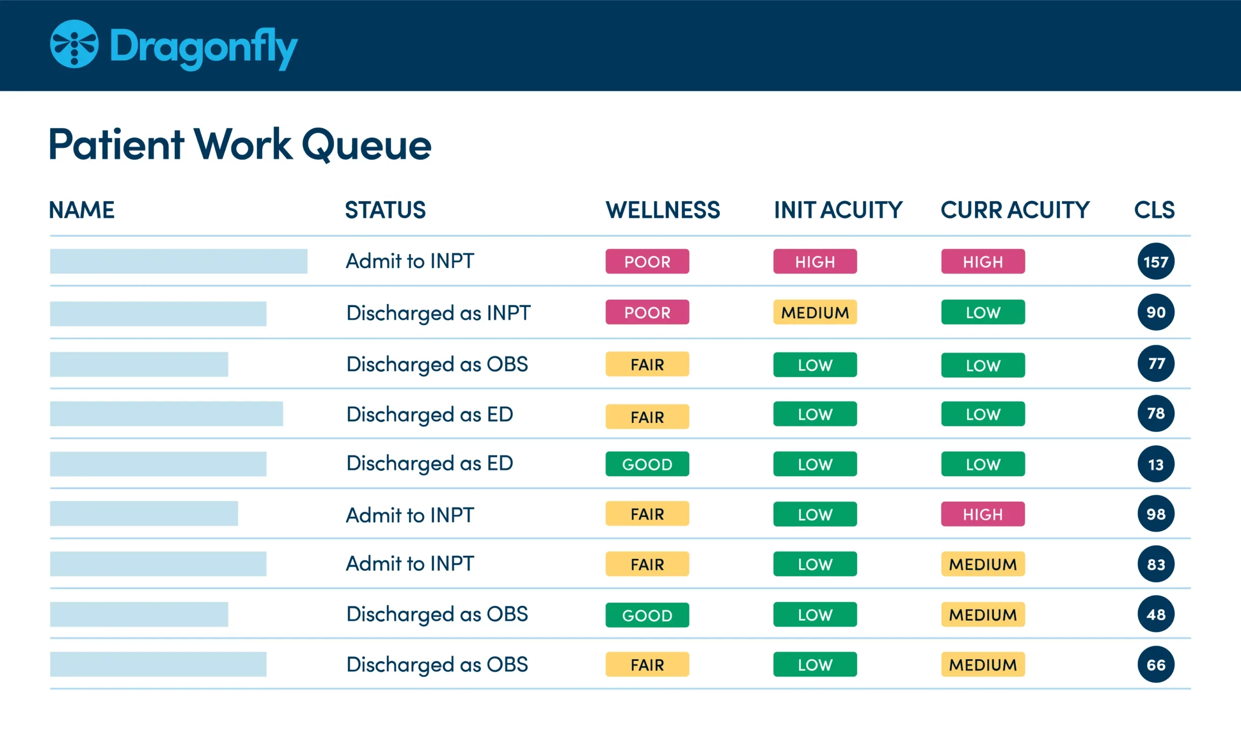Select LOW init acuity in CLS 13 row
The width and height of the screenshot is (1241, 732).
(x=815, y=464)
